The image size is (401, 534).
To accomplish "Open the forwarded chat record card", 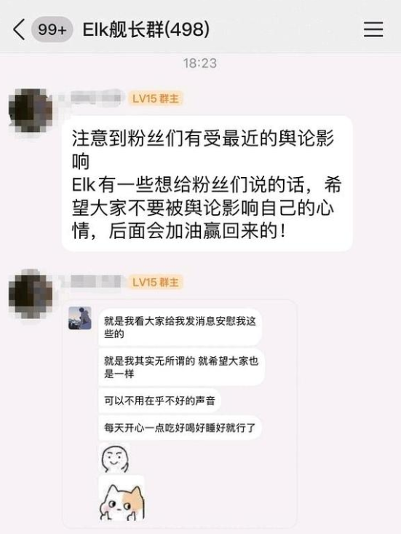I will [x=180, y=413].
